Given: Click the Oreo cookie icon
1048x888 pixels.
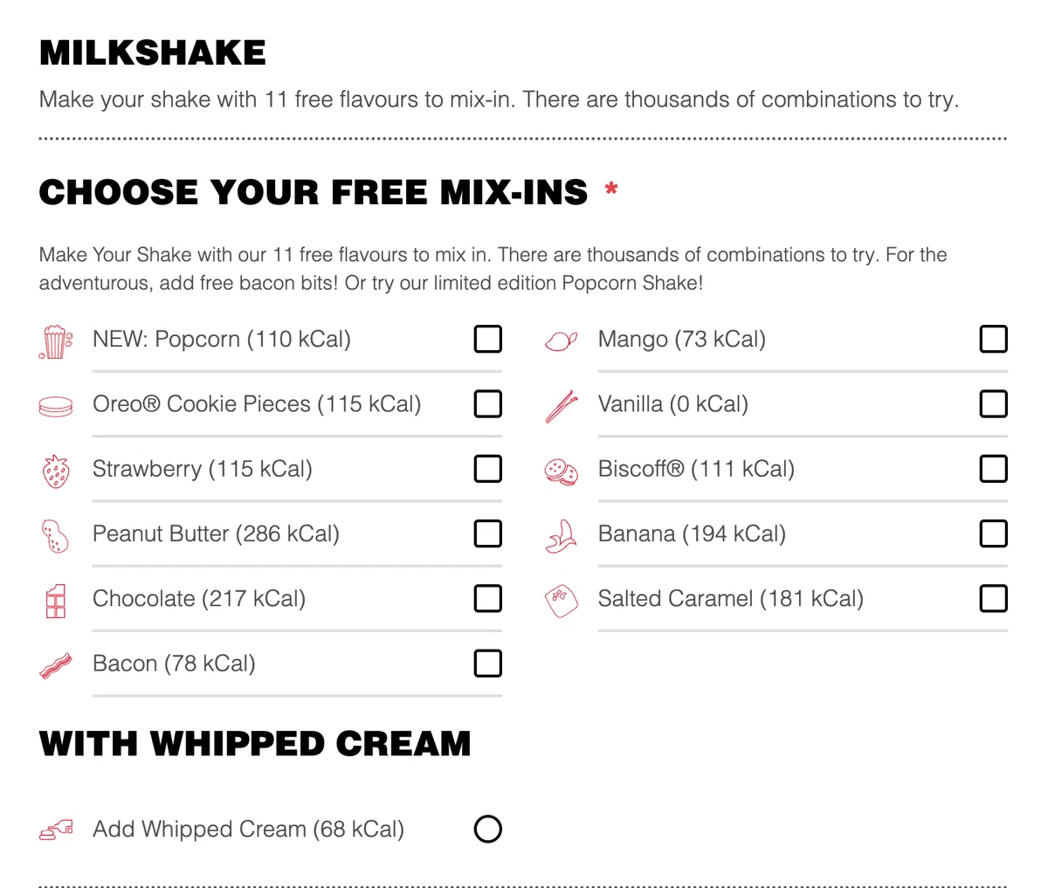Looking at the screenshot, I should click(56, 406).
